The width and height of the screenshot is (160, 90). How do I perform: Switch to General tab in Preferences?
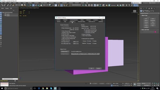click(x=58, y=22)
